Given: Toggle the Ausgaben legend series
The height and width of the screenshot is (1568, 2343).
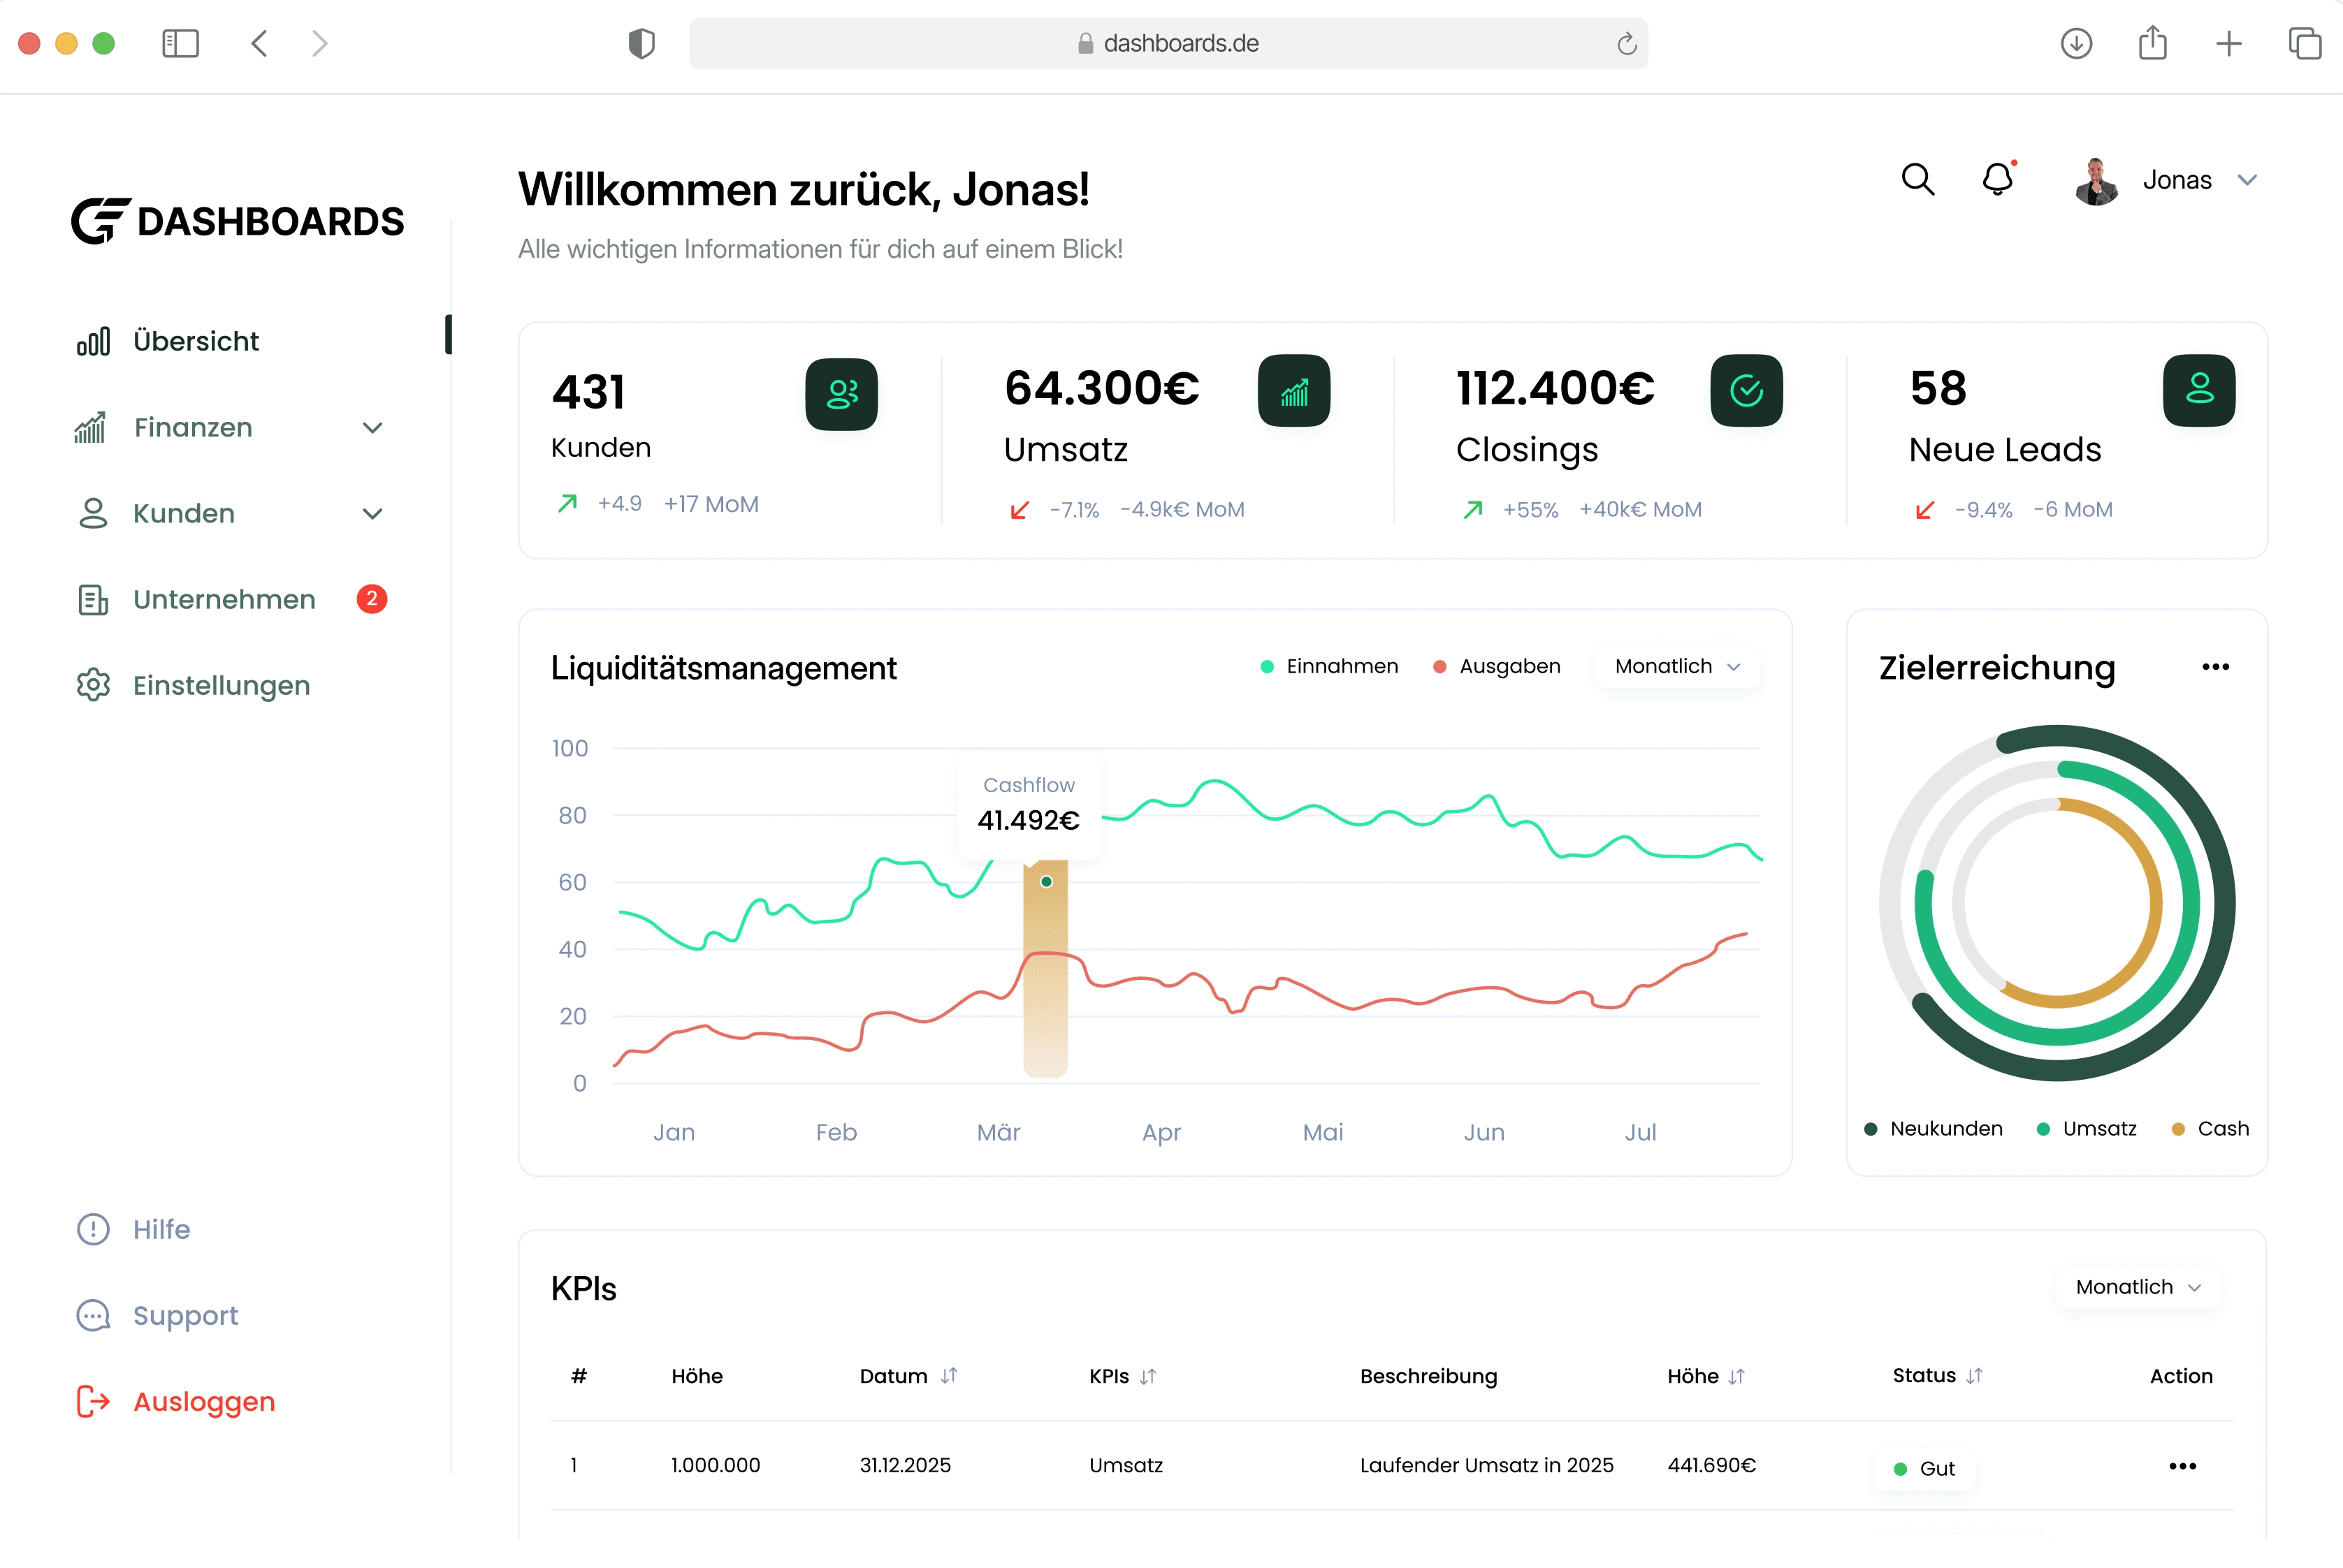Looking at the screenshot, I should [1497, 666].
